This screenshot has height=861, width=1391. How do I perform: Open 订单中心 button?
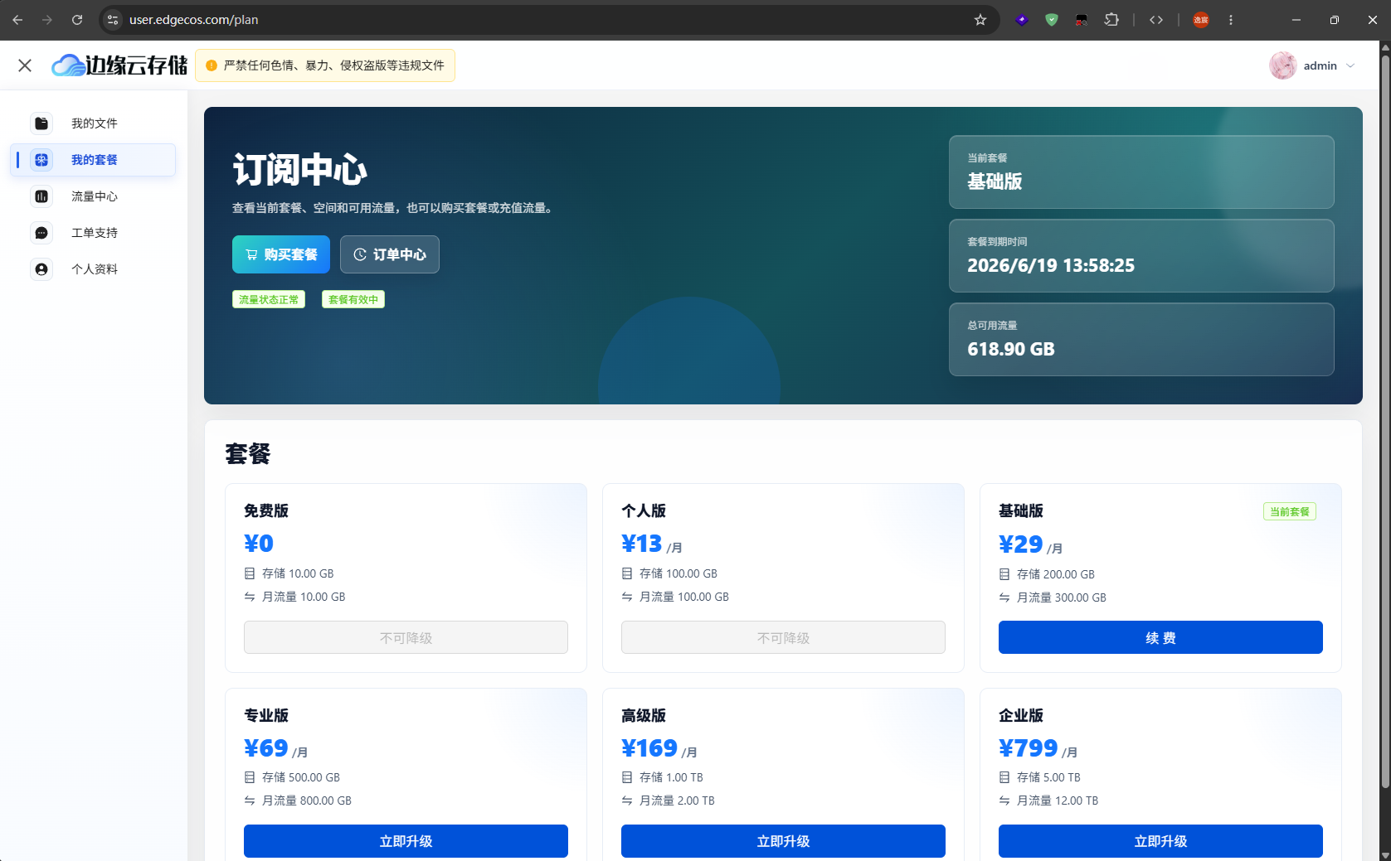[390, 254]
